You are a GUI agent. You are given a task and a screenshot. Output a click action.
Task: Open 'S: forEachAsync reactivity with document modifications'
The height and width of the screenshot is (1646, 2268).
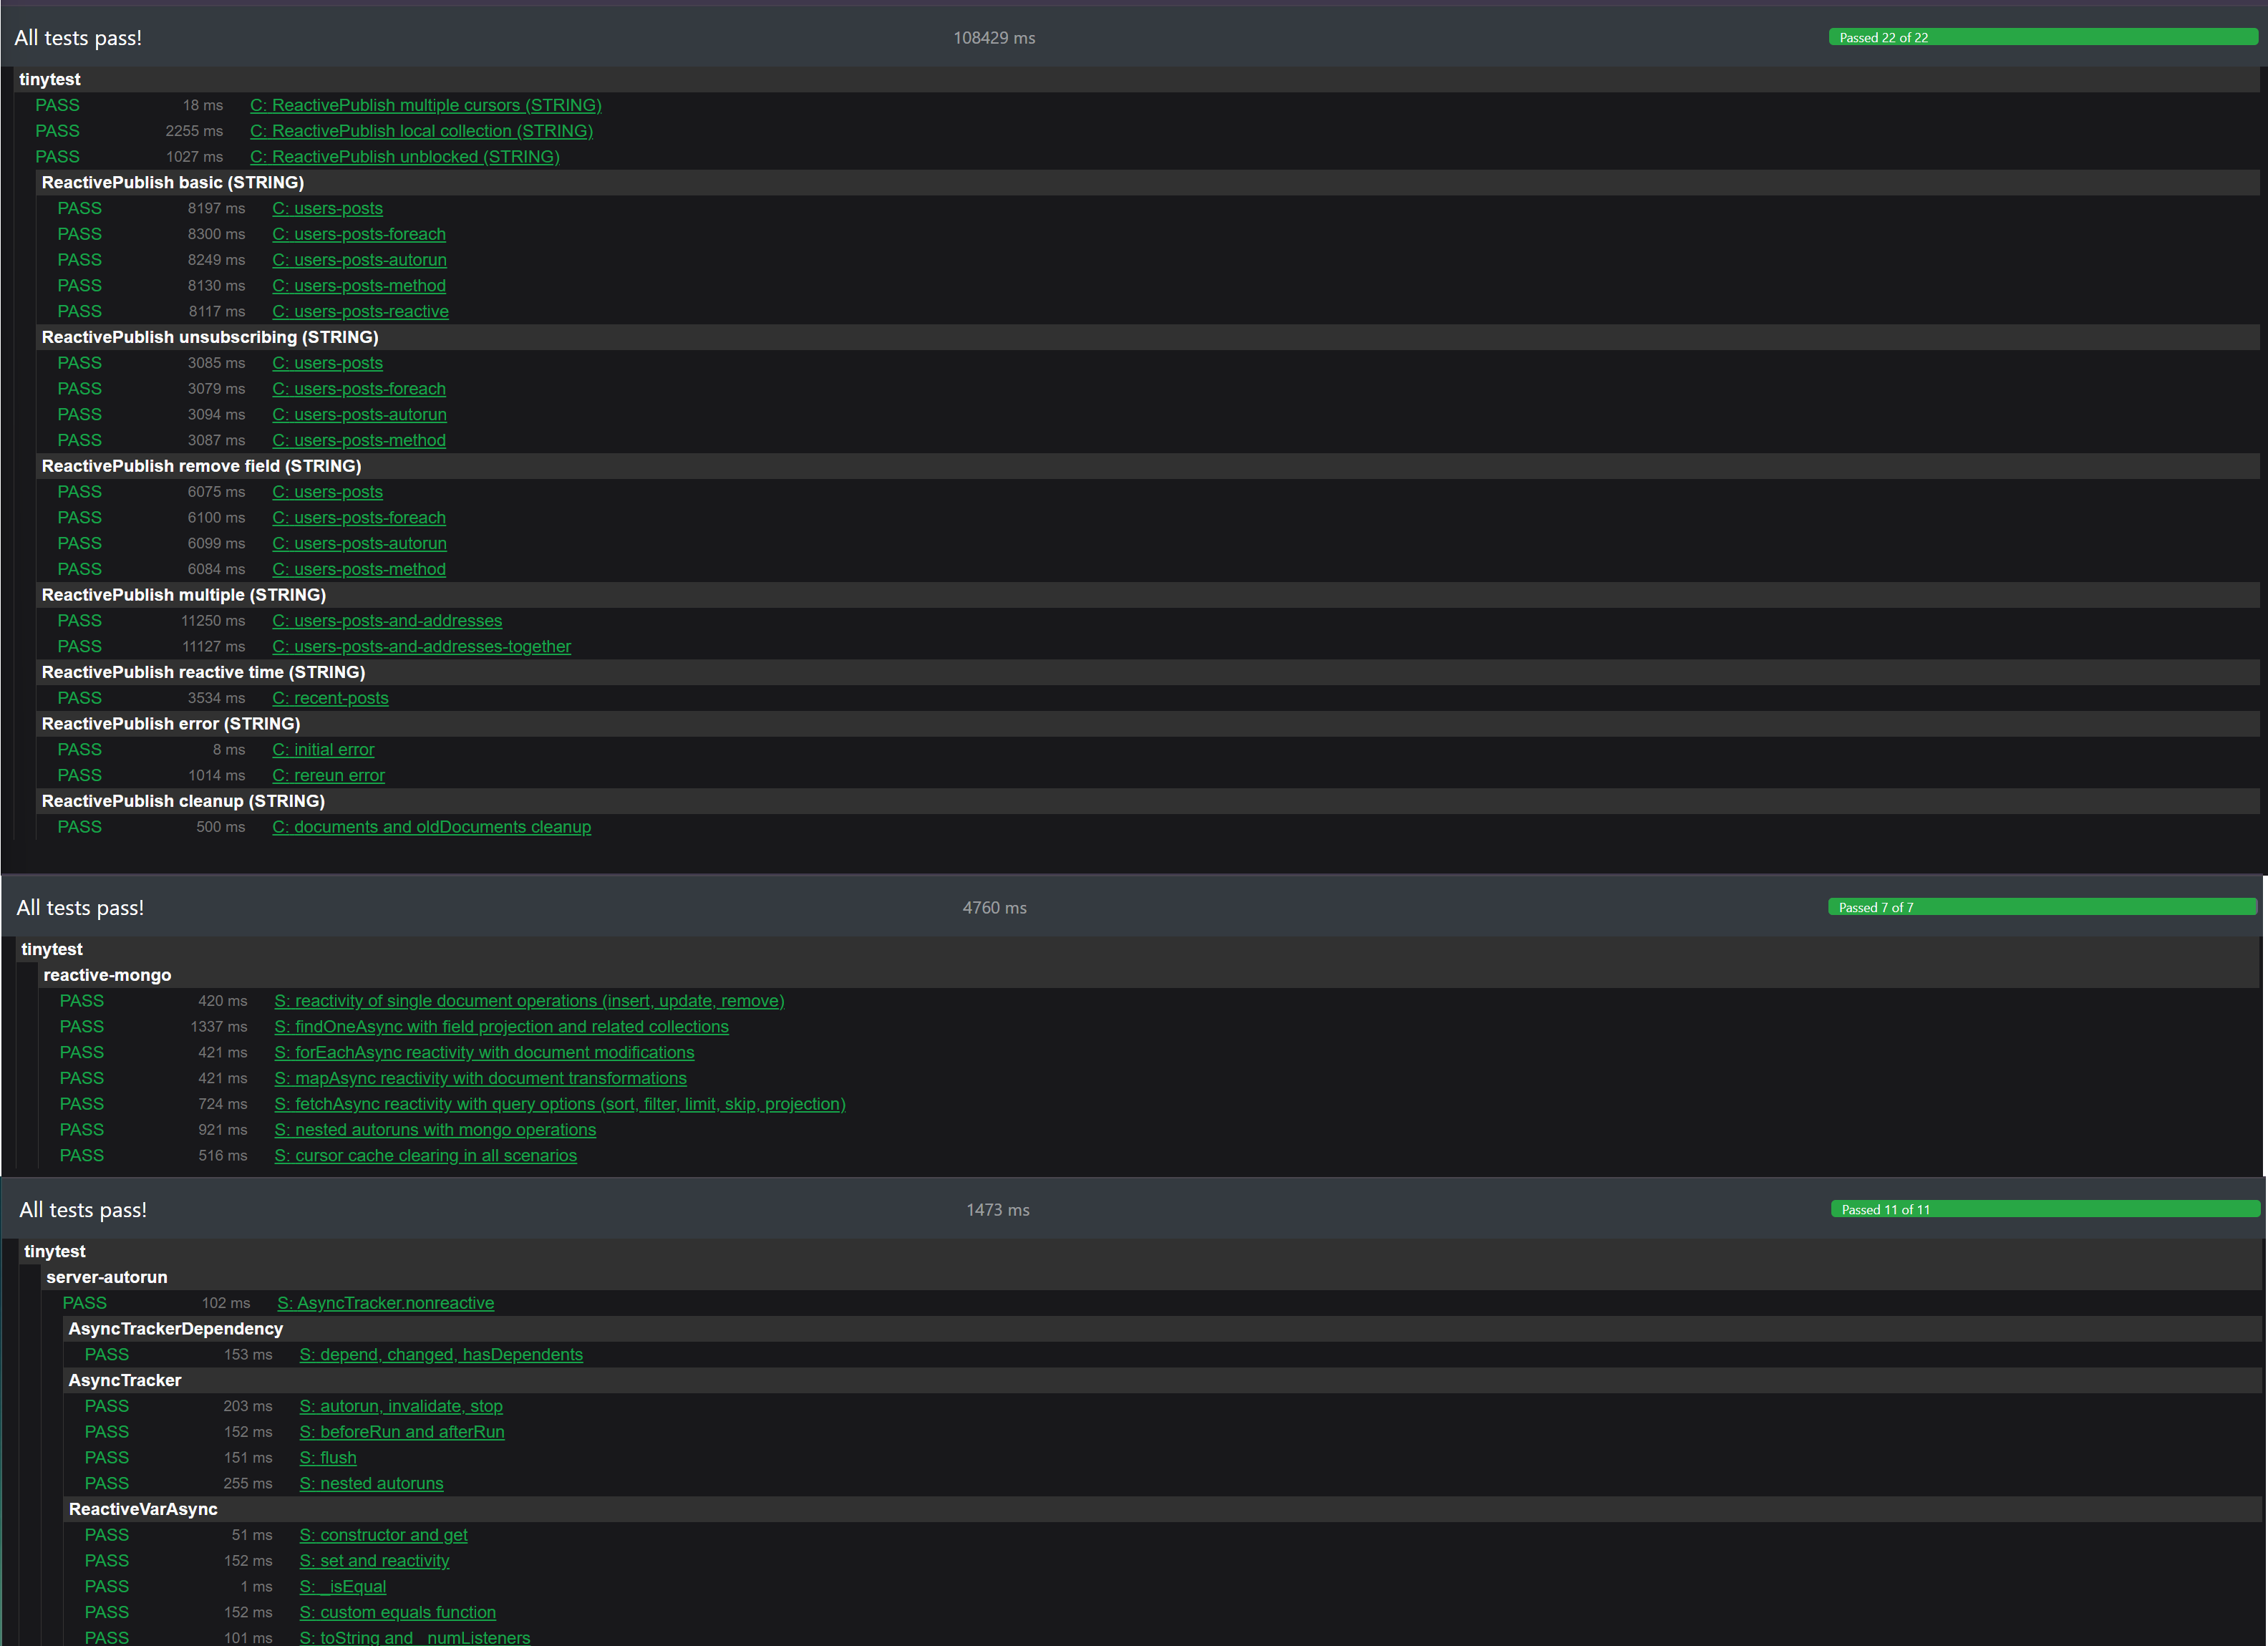coord(484,1053)
